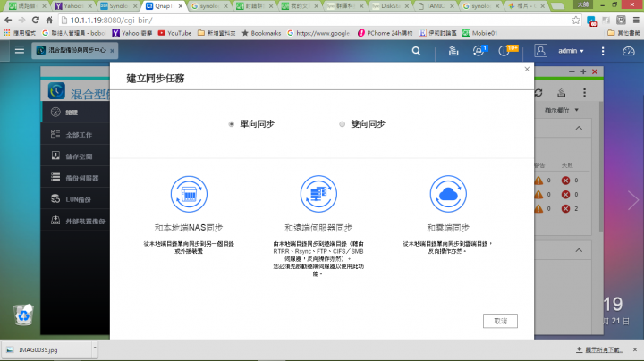Screen dimensions: 644x361
Task: Open the PChome 24h bookmark
Action: [385, 33]
